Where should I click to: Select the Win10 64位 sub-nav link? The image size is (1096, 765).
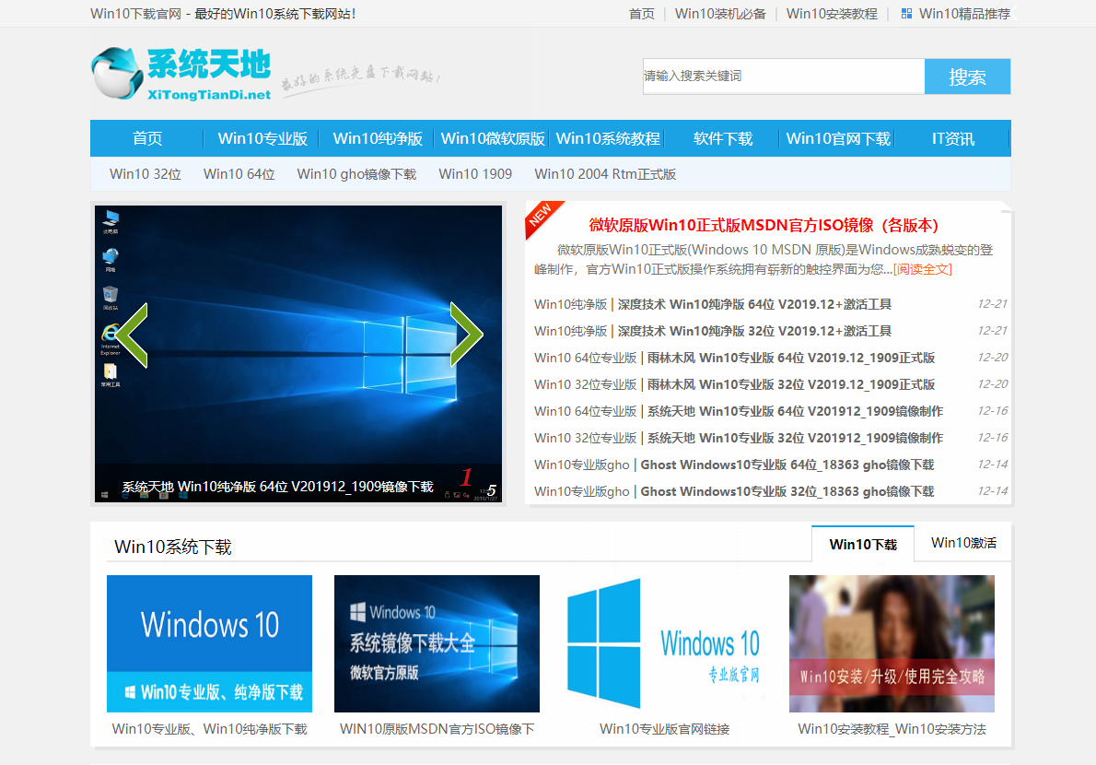pyautogui.click(x=239, y=174)
